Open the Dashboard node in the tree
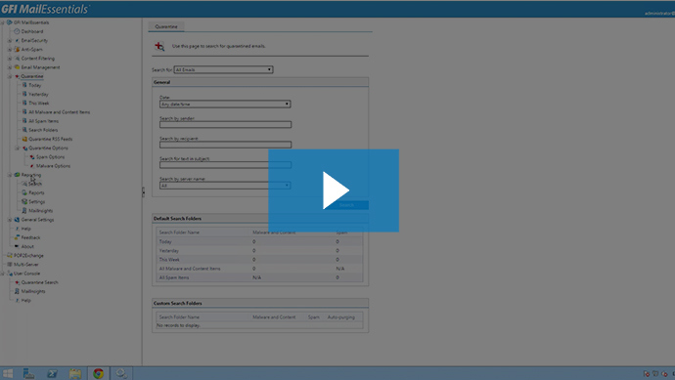 click(x=32, y=31)
